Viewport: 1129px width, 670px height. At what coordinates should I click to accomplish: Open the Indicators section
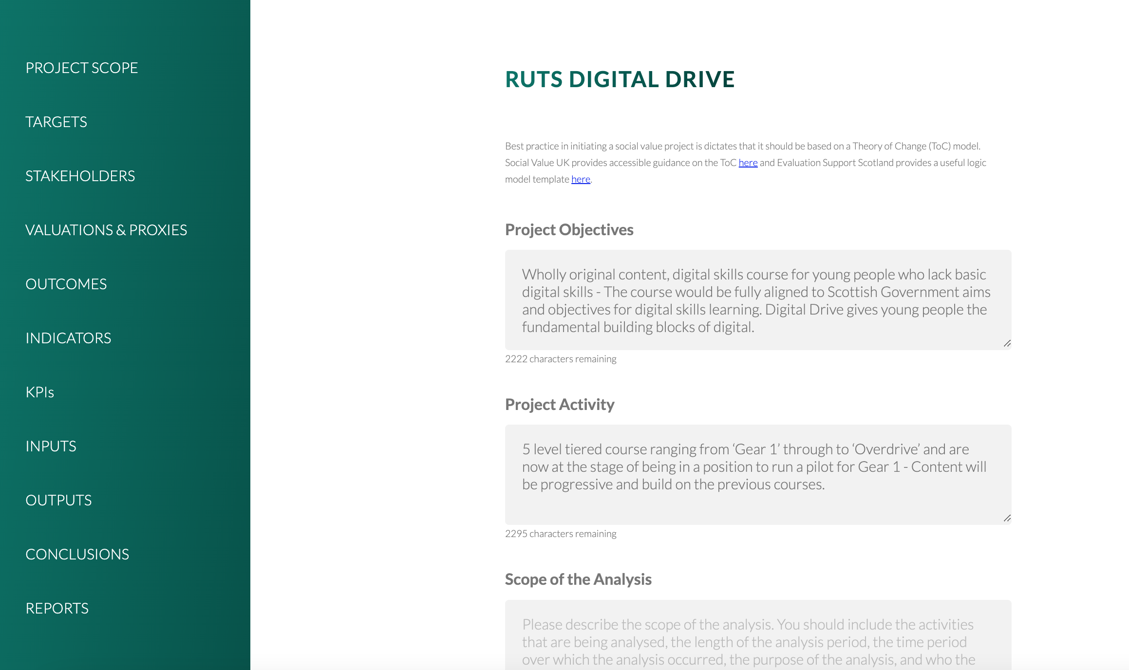pyautogui.click(x=68, y=338)
